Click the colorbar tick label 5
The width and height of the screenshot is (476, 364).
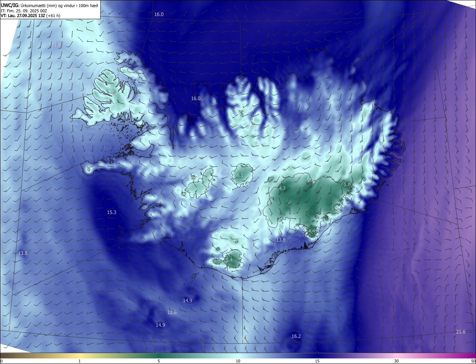pyautogui.click(x=159, y=361)
